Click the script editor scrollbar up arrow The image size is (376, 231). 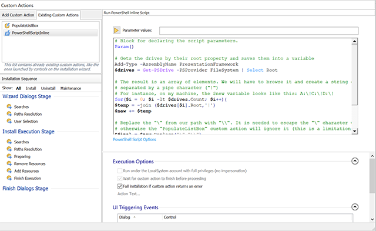point(354,41)
